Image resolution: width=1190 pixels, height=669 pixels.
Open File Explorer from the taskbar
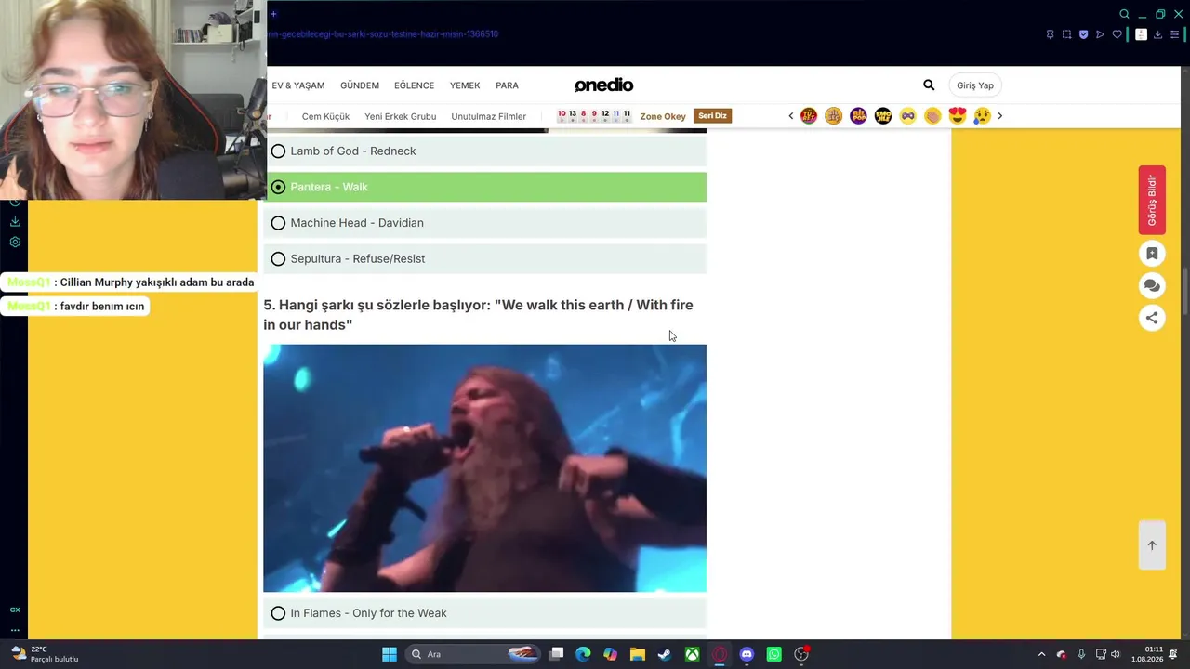point(637,654)
